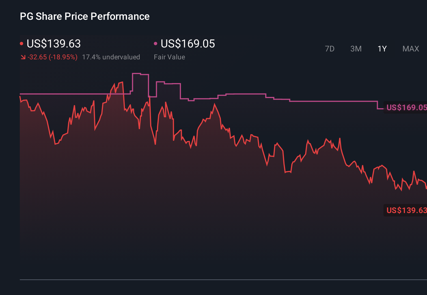
Task: Click the -32.65 (-18.95%) change figure
Action: coord(52,57)
